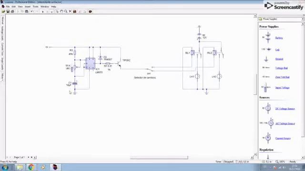Open the media player taskbar icon

tap(43, 167)
